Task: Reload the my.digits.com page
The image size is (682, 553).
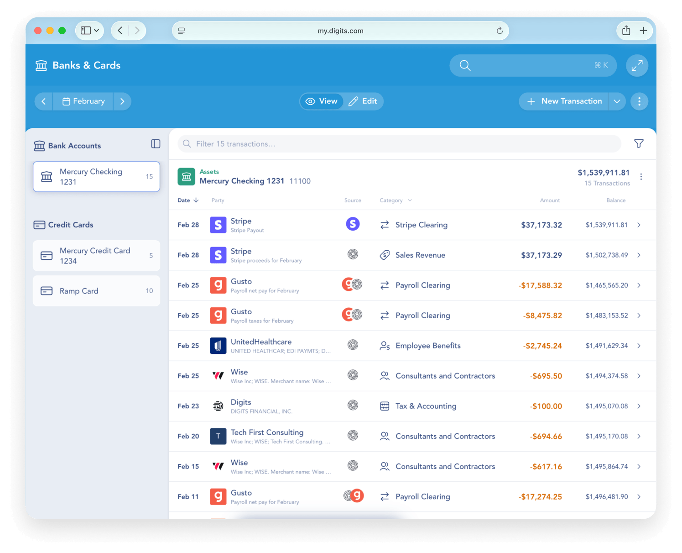Action: click(500, 31)
